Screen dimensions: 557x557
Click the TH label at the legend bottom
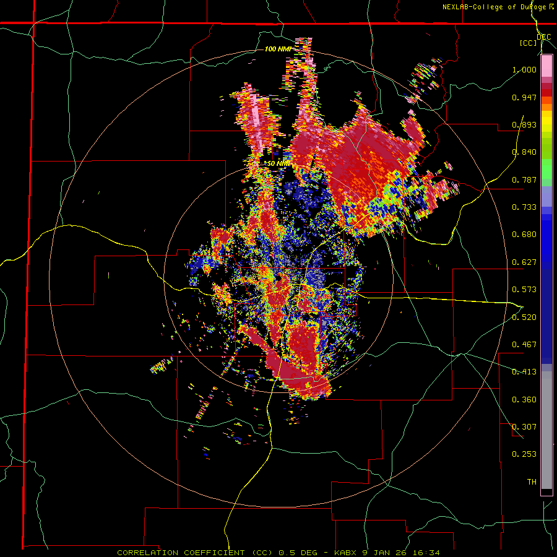pos(532,482)
